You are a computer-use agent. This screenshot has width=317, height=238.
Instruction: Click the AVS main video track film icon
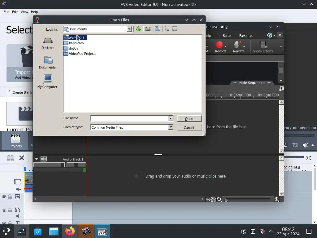tap(18, 182)
